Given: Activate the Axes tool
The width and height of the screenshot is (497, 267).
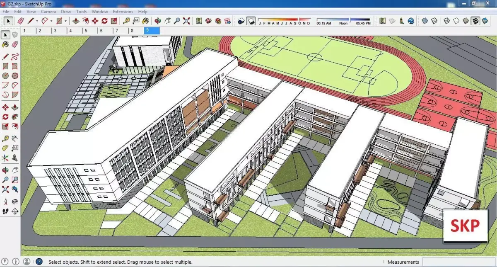Looking at the screenshot, I should (x=5, y=158).
